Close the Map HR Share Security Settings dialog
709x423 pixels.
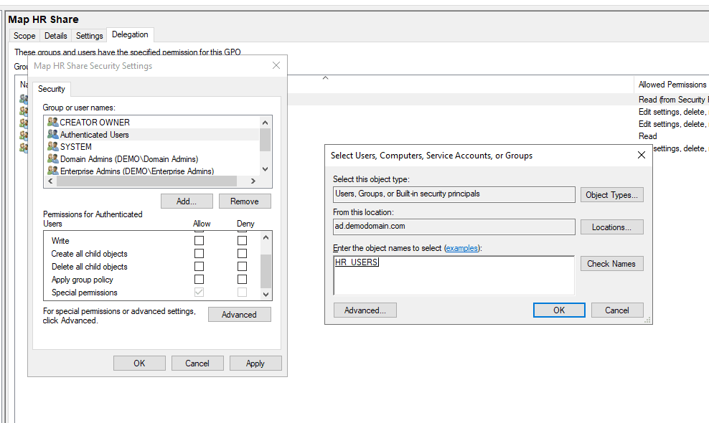click(x=276, y=66)
